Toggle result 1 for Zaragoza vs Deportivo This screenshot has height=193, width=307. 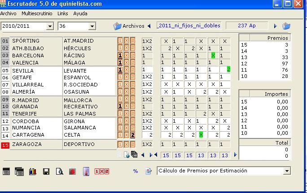pos(120,144)
